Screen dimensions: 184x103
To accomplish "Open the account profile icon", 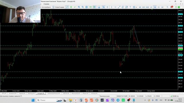I will point(176,7).
